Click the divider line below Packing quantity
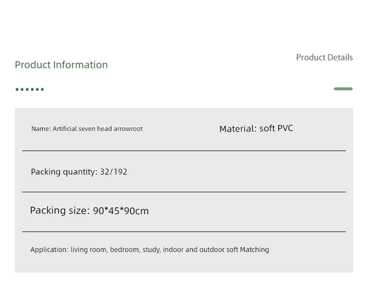 (x=184, y=192)
